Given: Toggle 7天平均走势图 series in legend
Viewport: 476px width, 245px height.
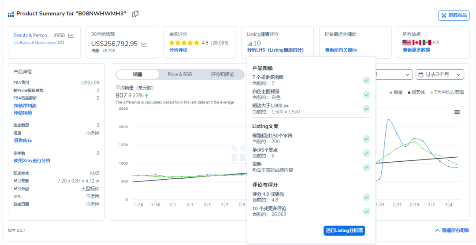Looking at the screenshot, I should pyautogui.click(x=447, y=92).
